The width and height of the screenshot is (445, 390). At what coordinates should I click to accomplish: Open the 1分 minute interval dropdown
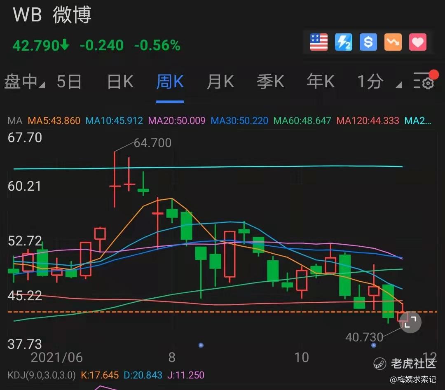click(x=379, y=82)
